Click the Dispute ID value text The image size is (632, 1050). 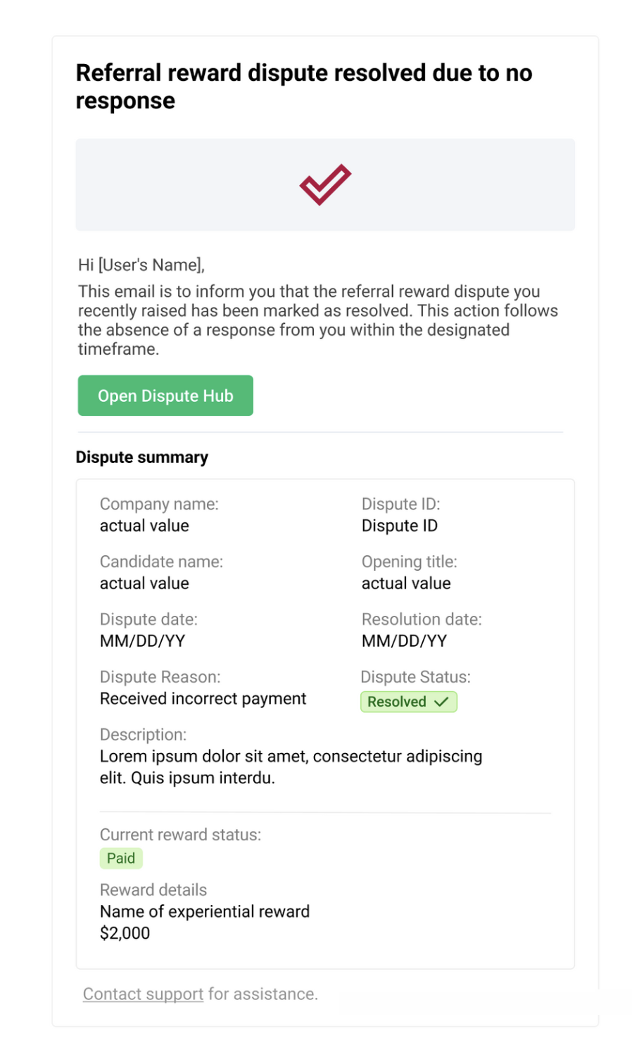coord(400,526)
